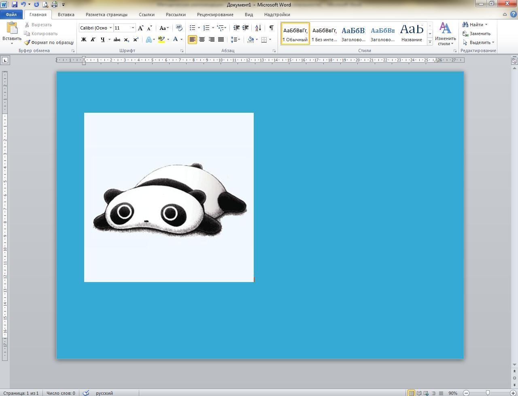Save the document with the floppy icon
The image size is (518, 396).
click(x=15, y=4)
